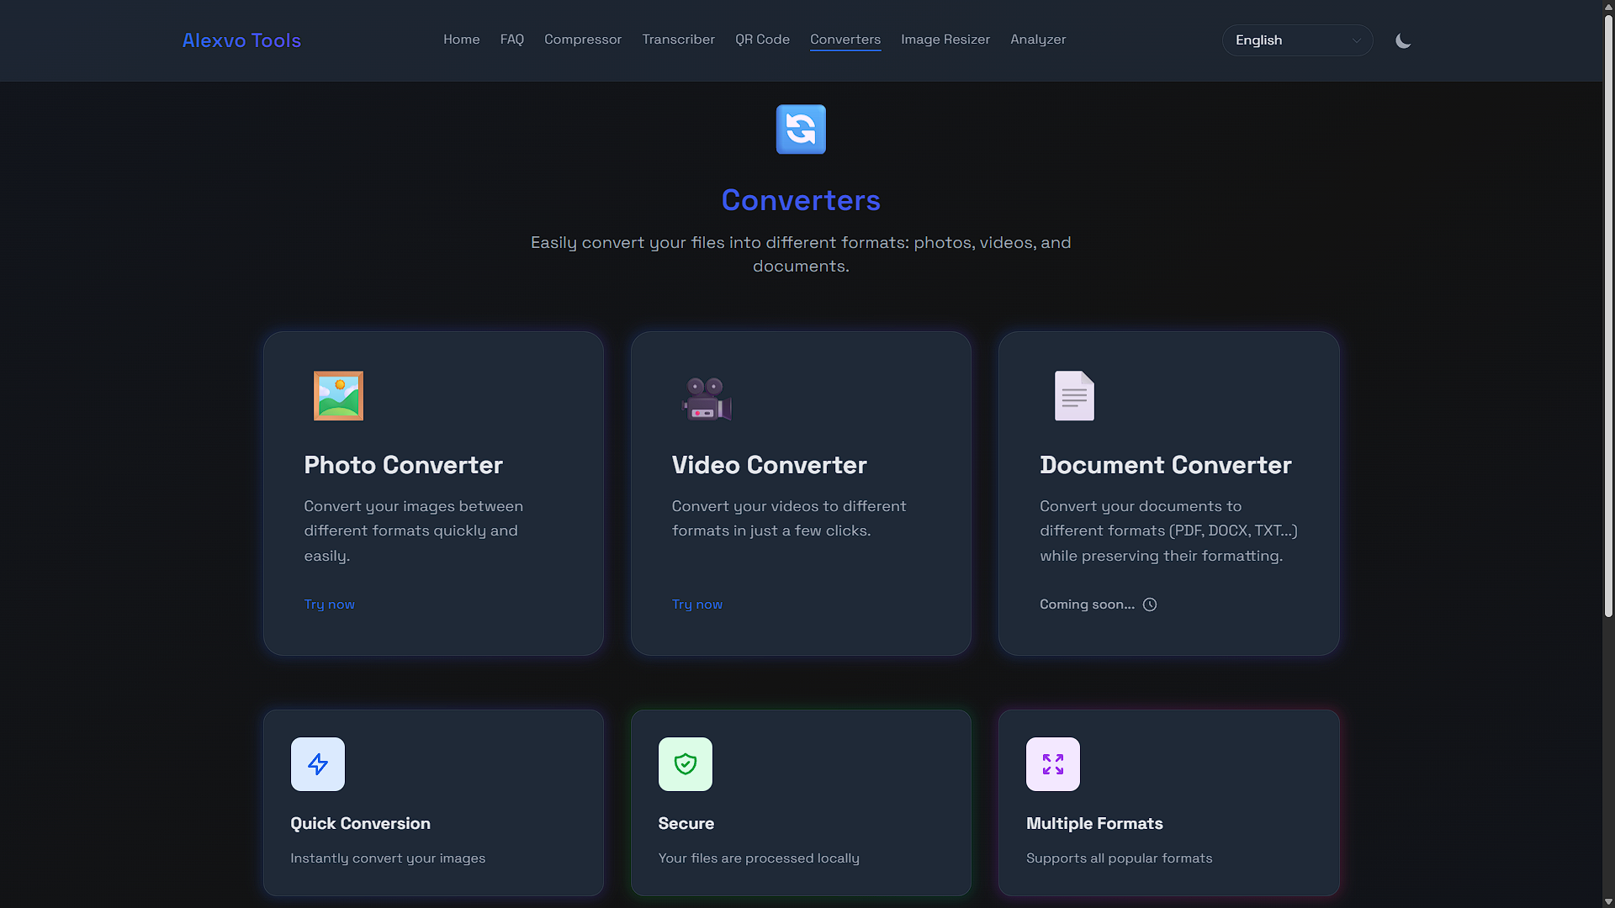Click the vertical scrollbar down arrow

1607,900
